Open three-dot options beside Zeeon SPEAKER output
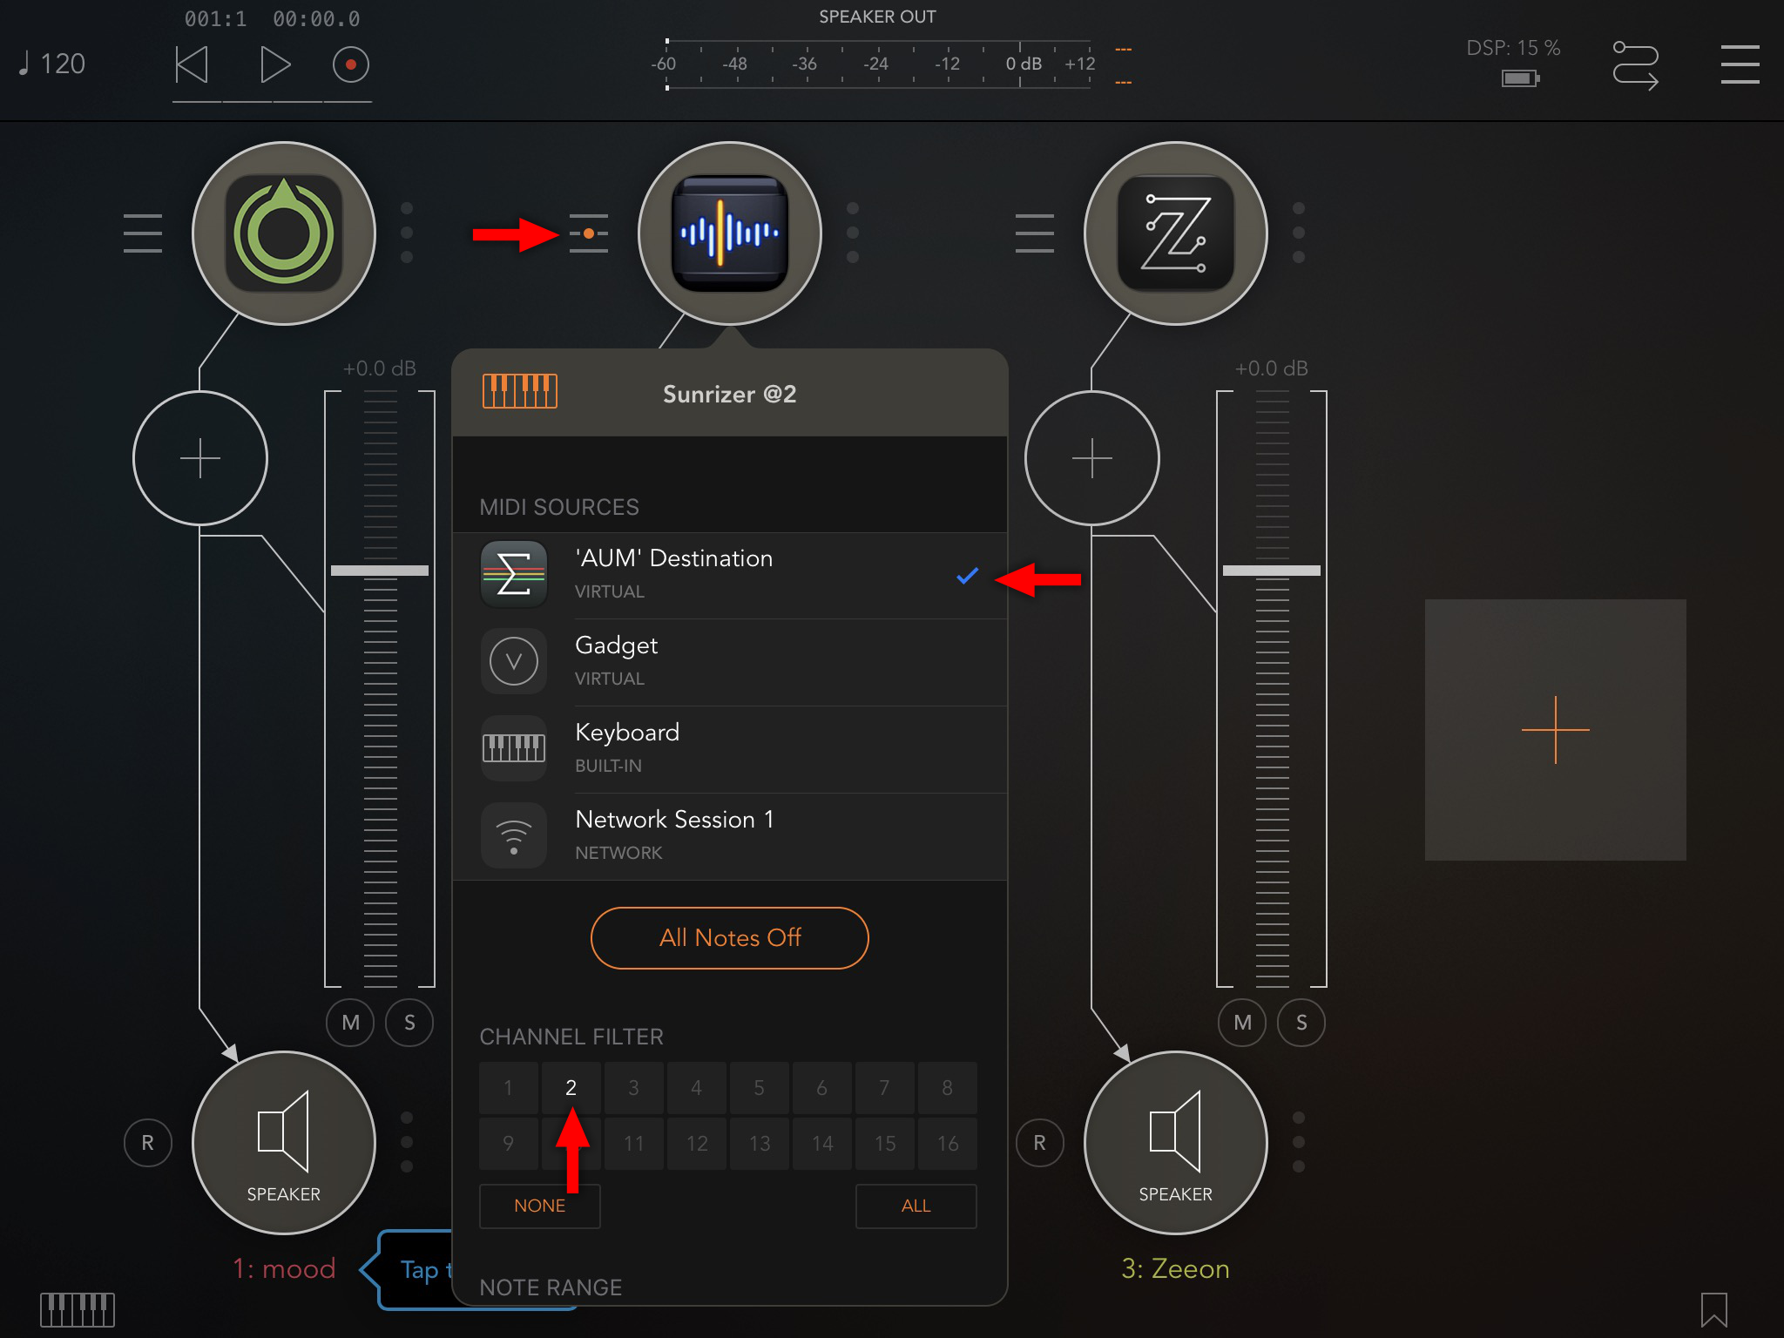Screen dimensions: 1784x1338 tap(1299, 1142)
